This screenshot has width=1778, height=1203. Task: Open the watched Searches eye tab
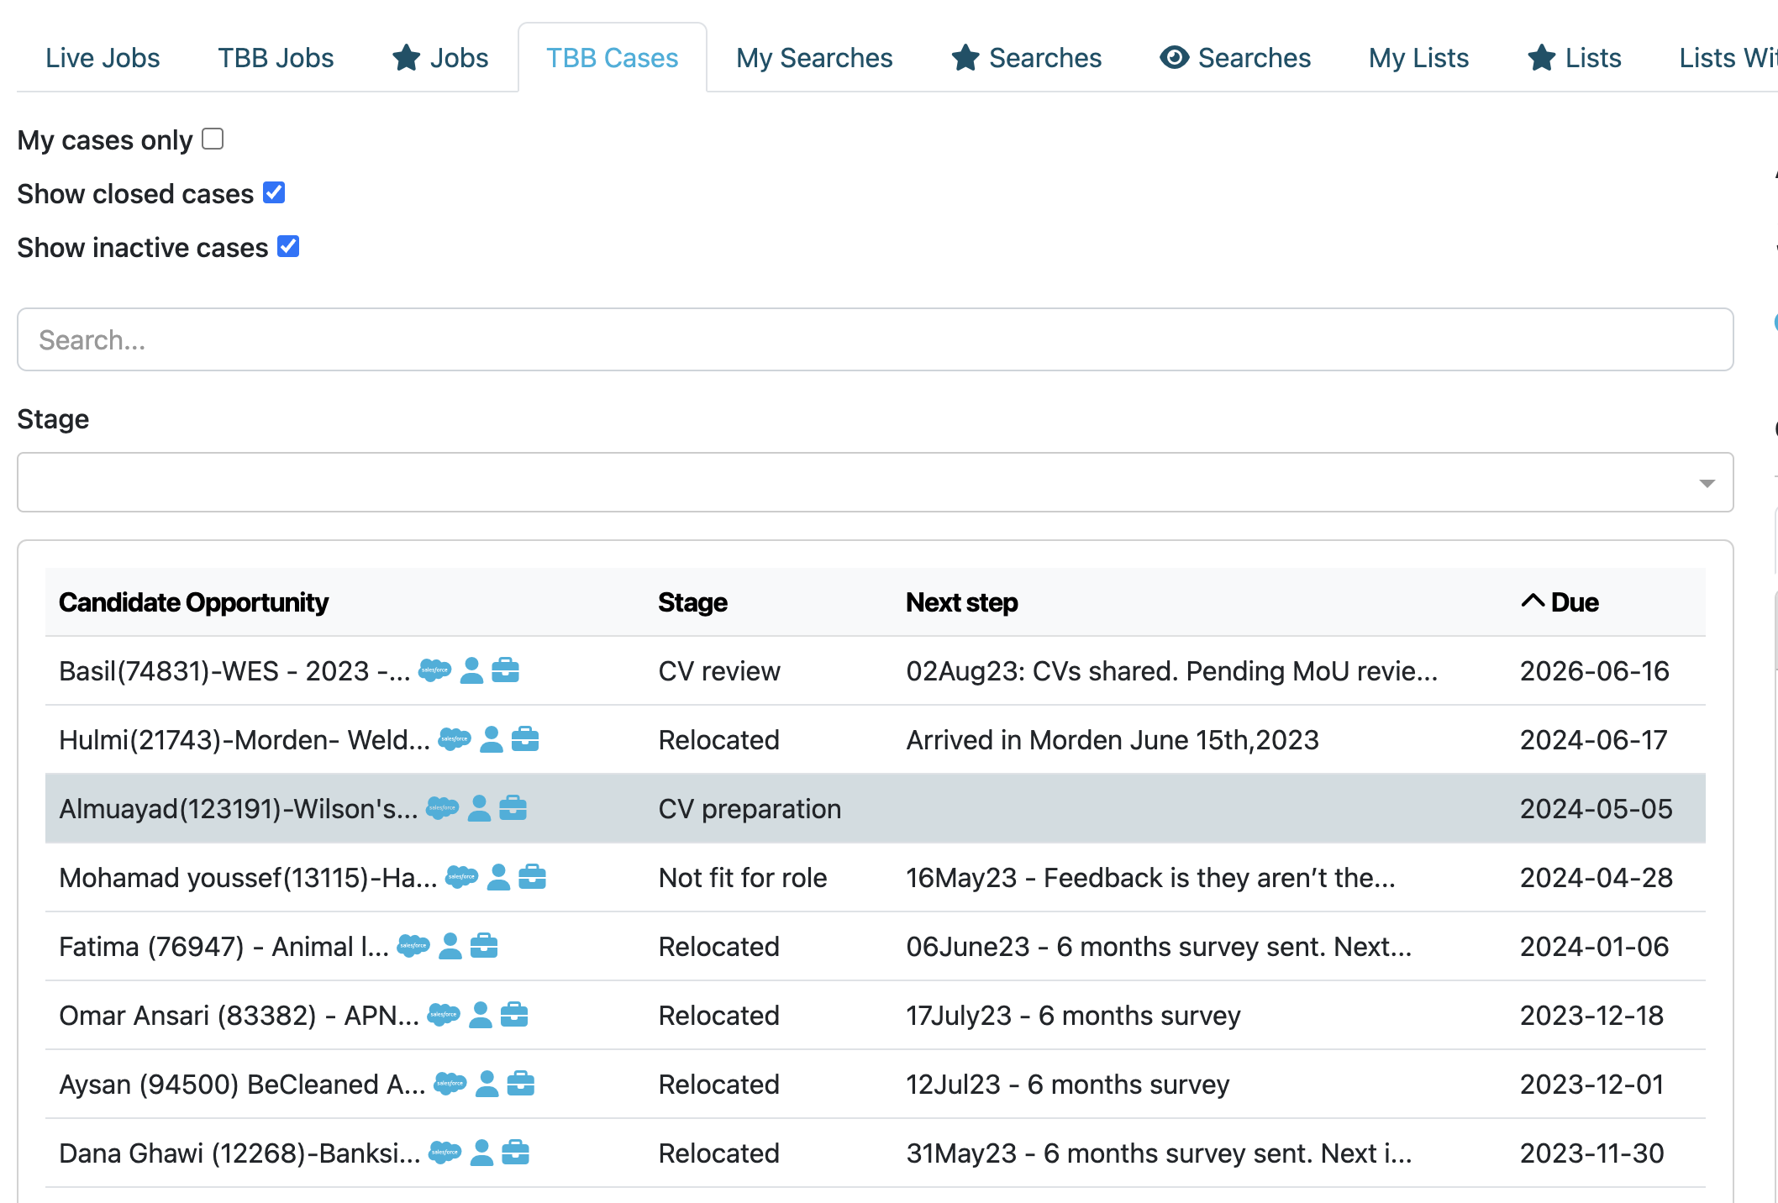(x=1235, y=58)
